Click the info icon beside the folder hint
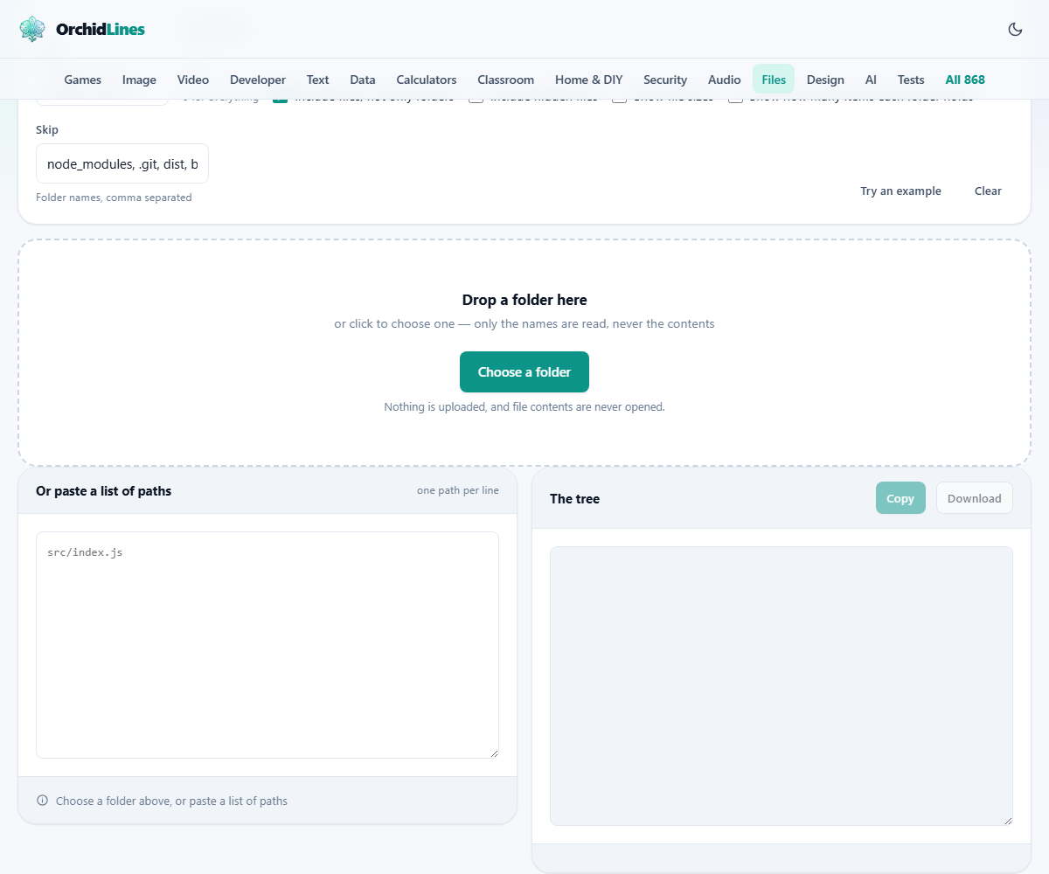 pos(42,801)
